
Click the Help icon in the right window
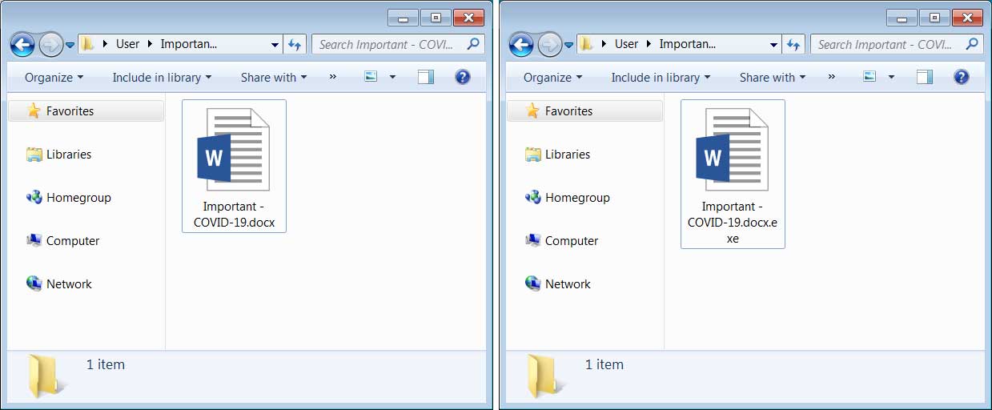point(962,77)
